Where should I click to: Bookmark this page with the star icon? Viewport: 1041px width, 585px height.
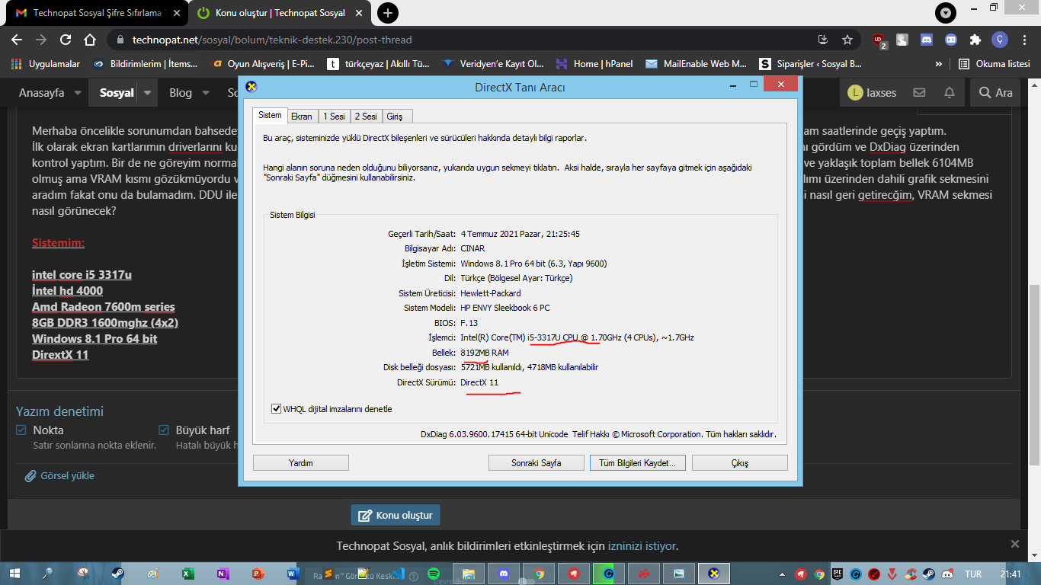pyautogui.click(x=847, y=40)
